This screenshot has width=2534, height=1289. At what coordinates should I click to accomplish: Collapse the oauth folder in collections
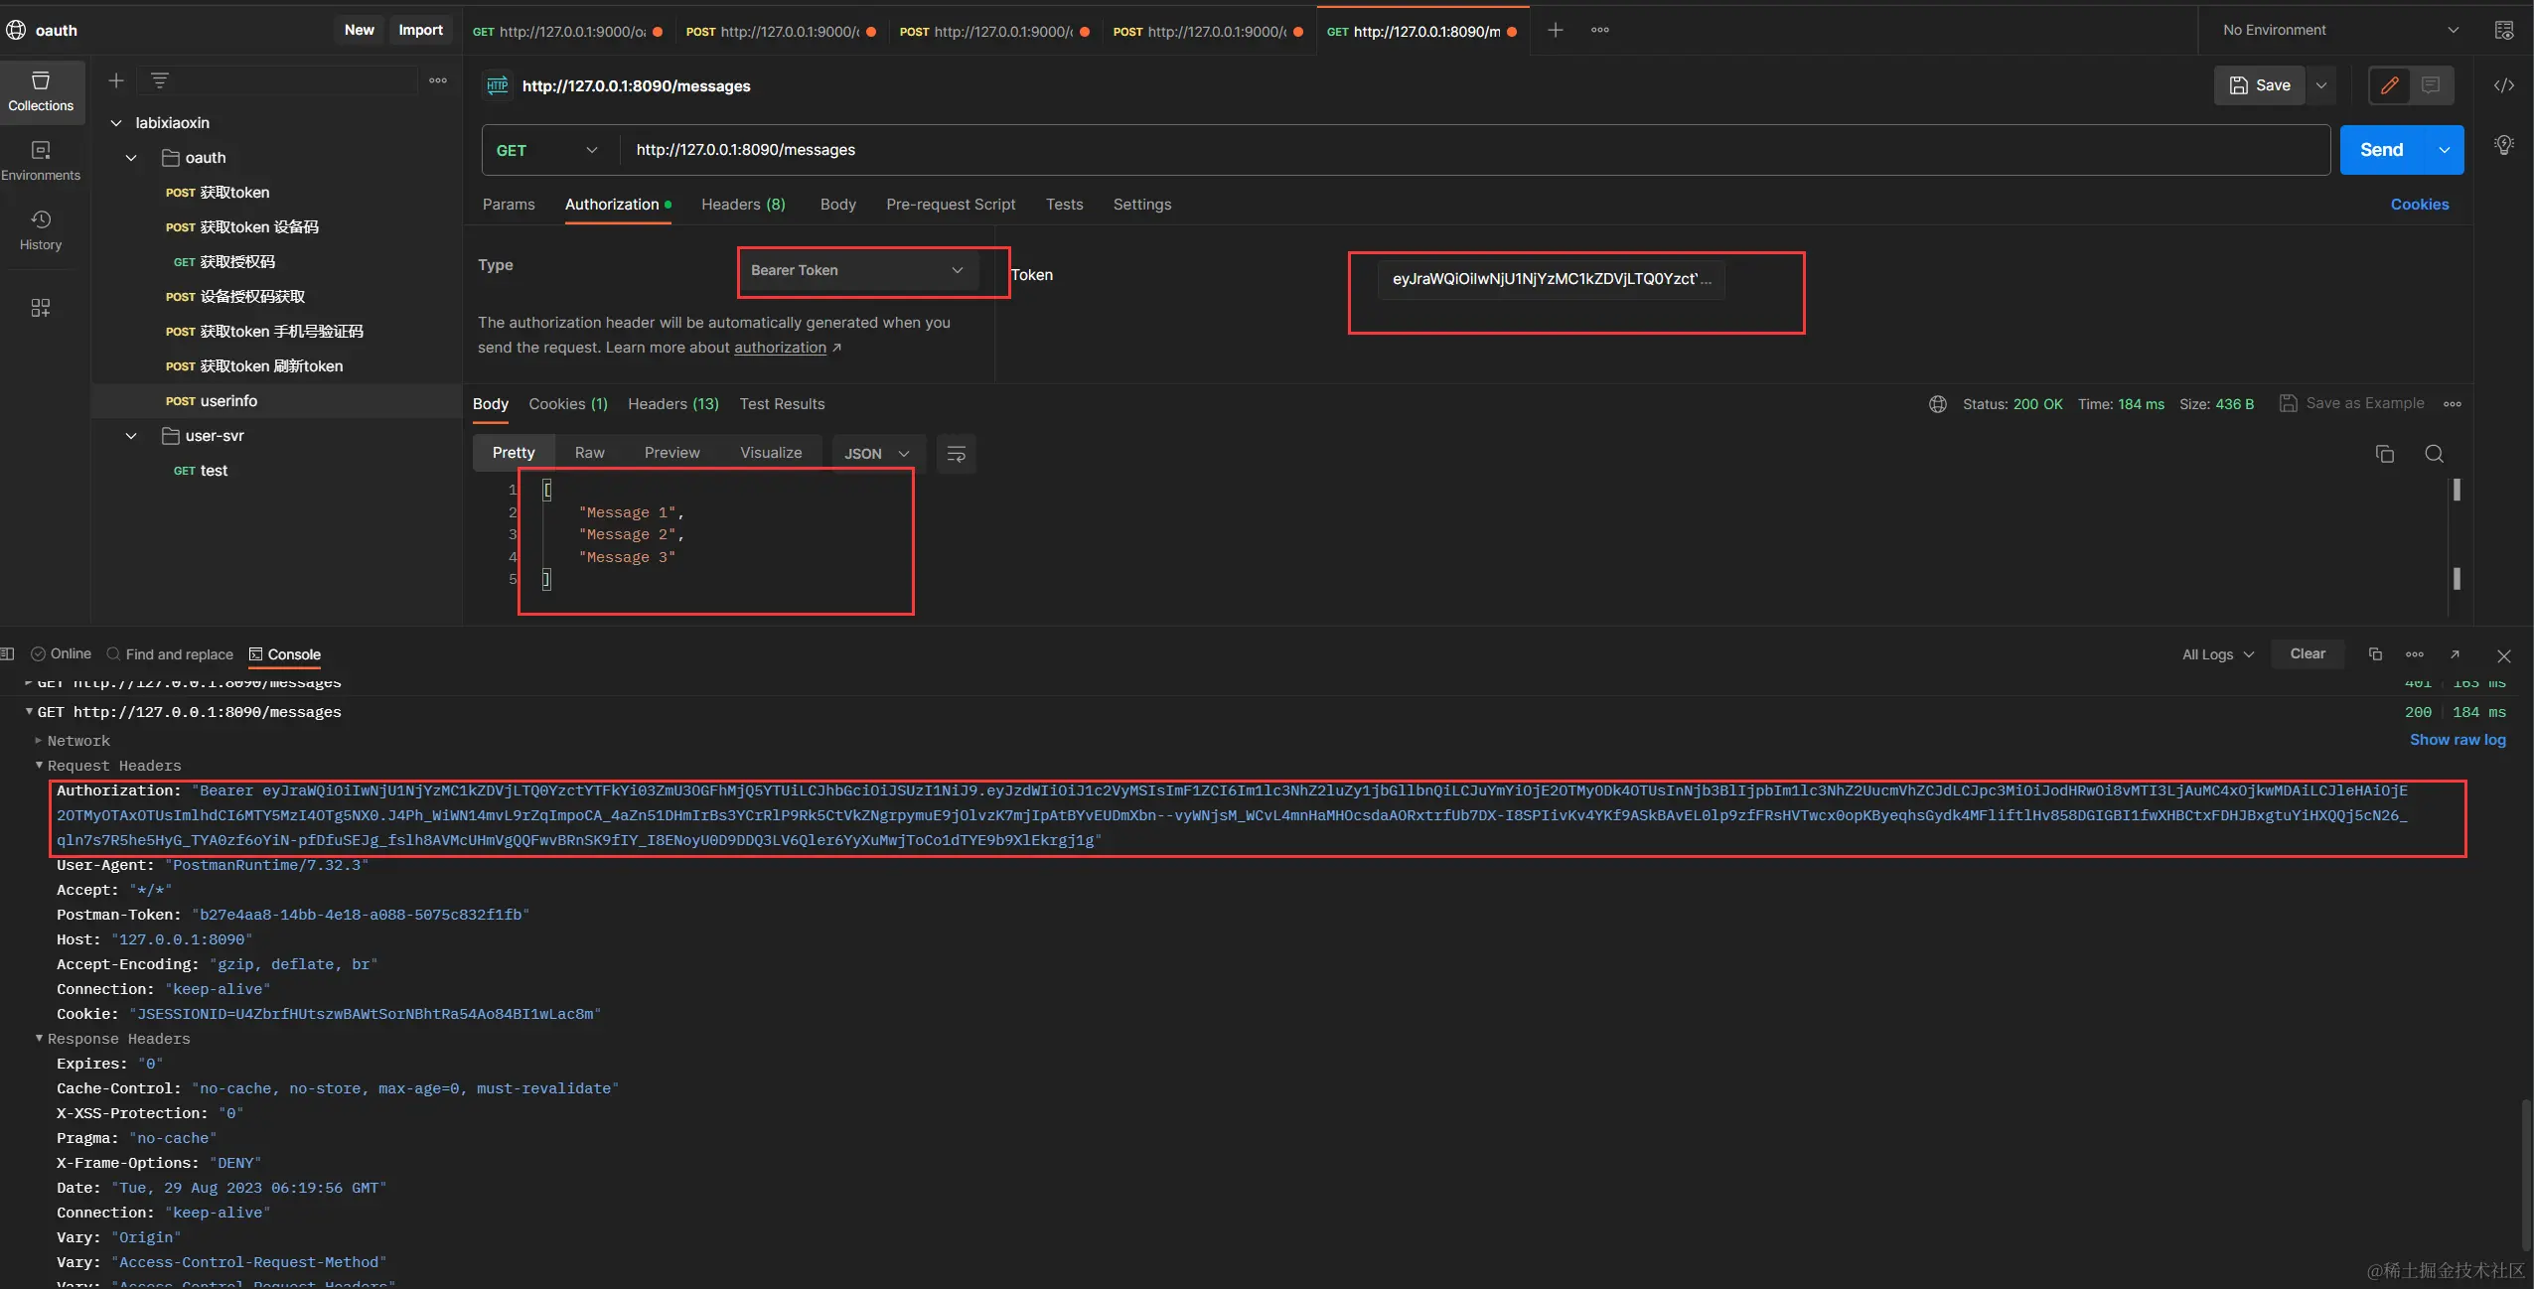pyautogui.click(x=131, y=158)
